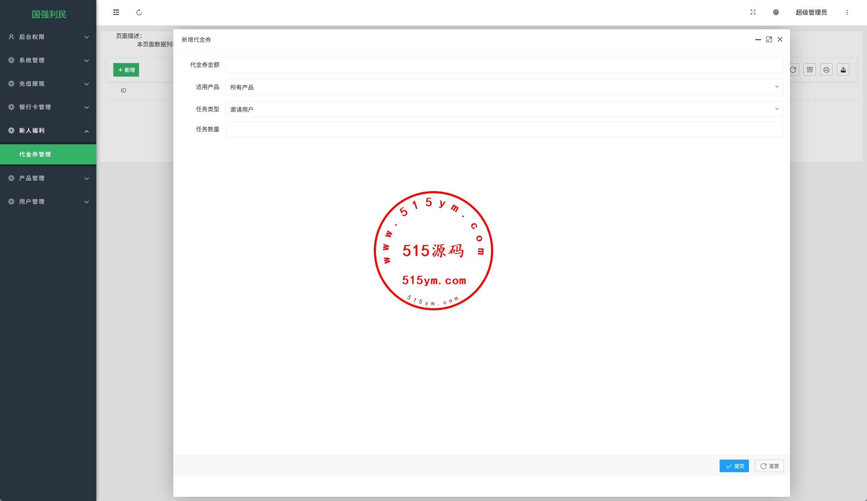Click the 提交 submit button
This screenshot has width=867, height=501.
(x=734, y=466)
